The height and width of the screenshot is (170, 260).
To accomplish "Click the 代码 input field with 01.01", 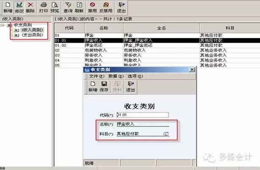I will click(143, 115).
